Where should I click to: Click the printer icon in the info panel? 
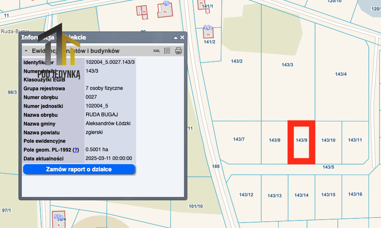tap(179, 51)
